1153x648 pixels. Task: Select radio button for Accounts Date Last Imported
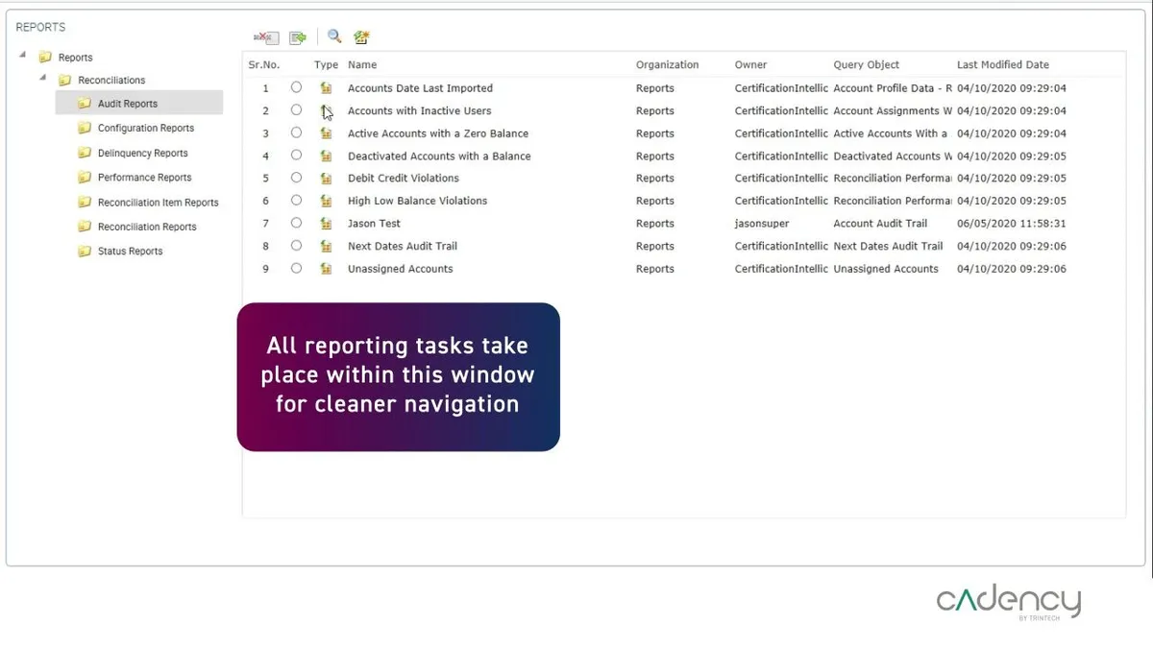pyautogui.click(x=296, y=87)
